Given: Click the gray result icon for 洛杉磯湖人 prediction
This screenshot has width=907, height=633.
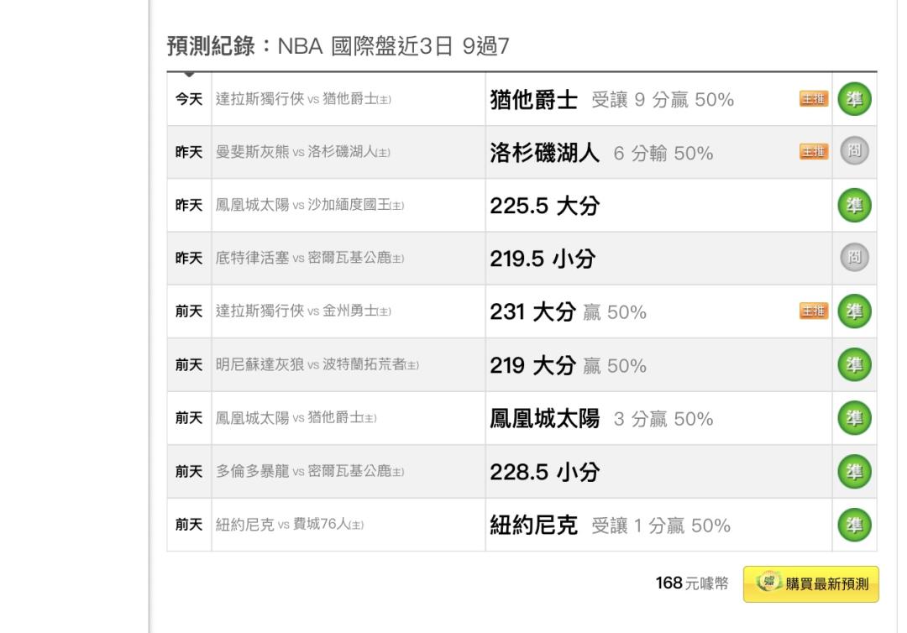Looking at the screenshot, I should click(x=854, y=152).
